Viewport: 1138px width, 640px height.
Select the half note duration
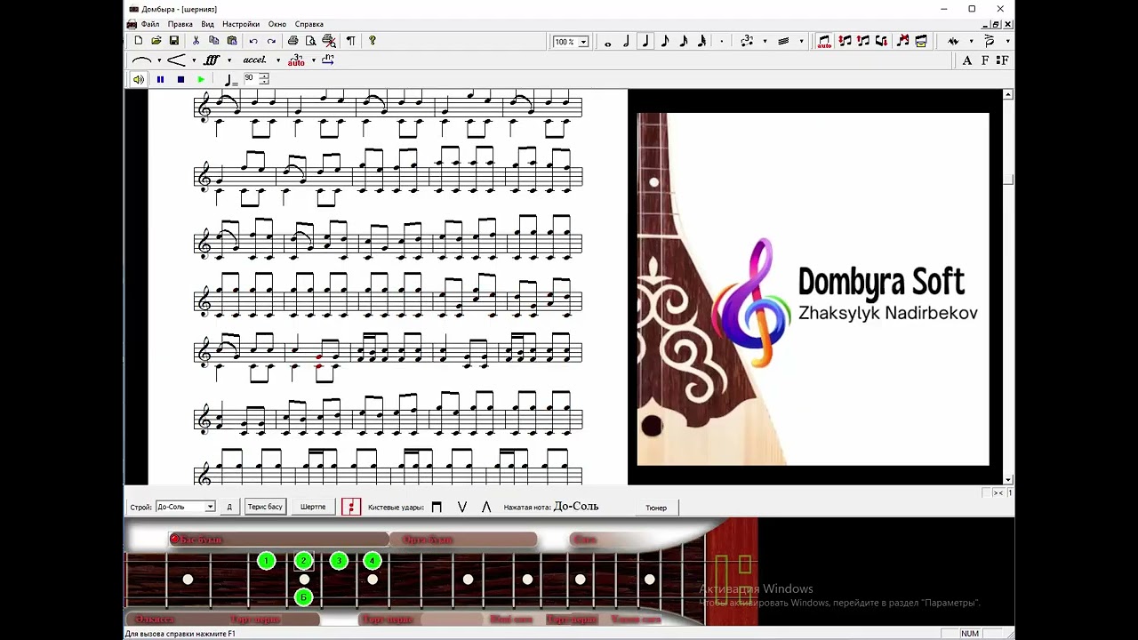pyautogui.click(x=627, y=42)
